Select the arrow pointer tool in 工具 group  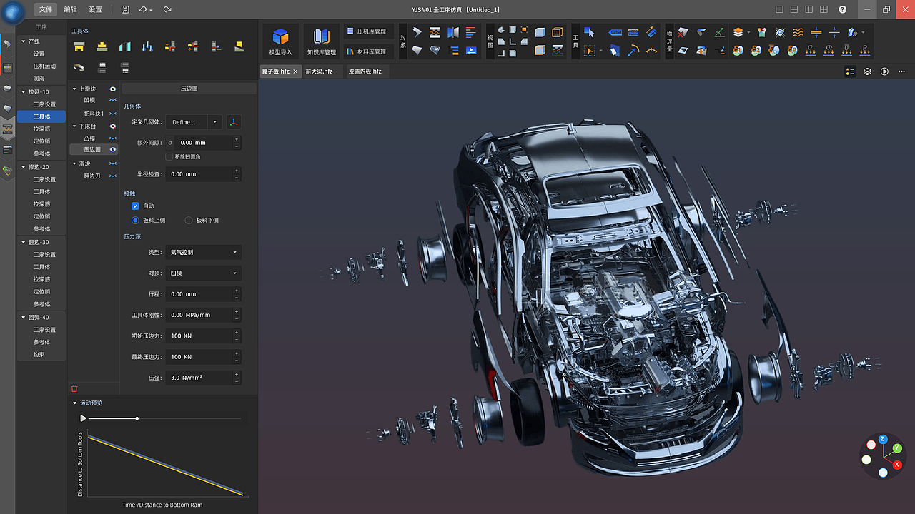point(590,32)
